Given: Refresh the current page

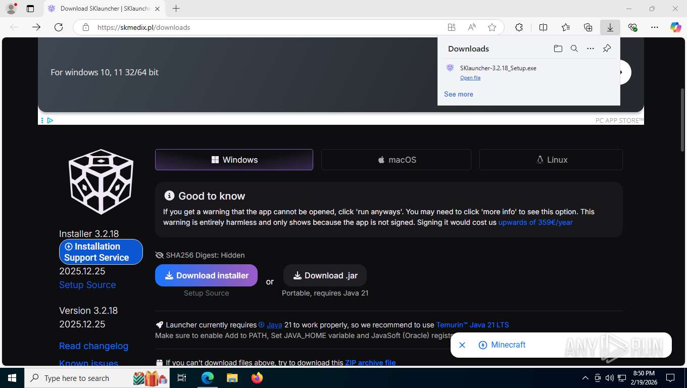Looking at the screenshot, I should 59,27.
